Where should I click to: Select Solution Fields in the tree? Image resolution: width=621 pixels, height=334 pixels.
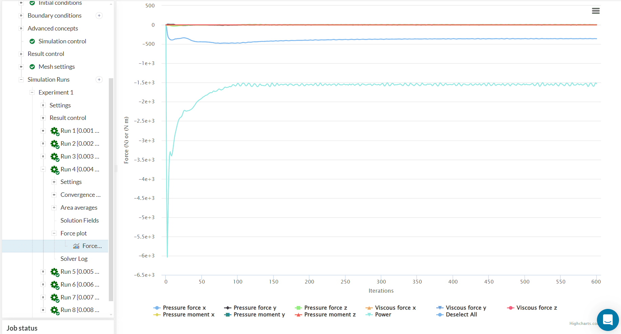pos(80,221)
